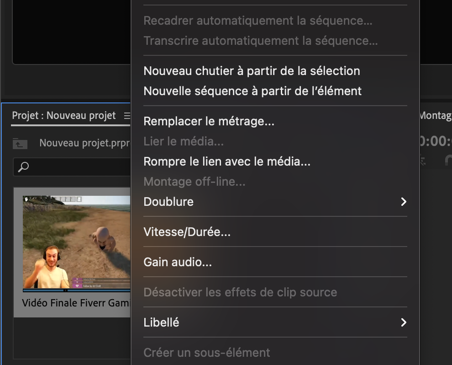The height and width of the screenshot is (365, 452).
Task: Toggle the nested sequence insert icon
Action: pyautogui.click(x=423, y=161)
